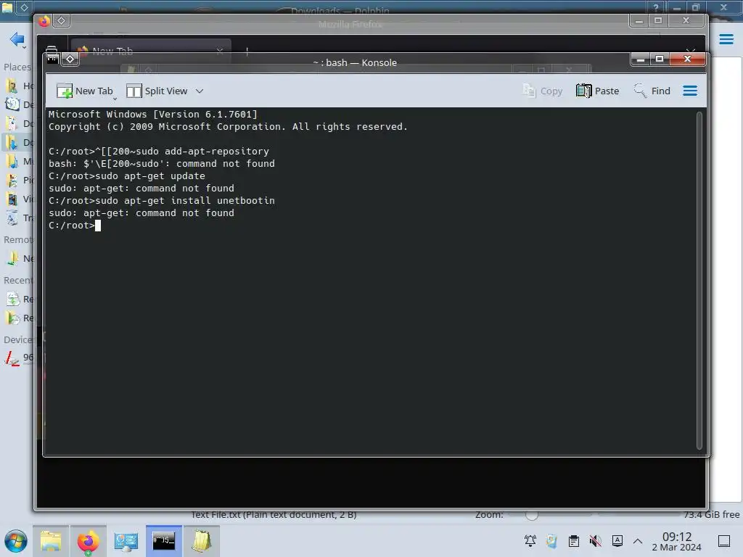Click the Split View button in Konsole
Screen dimensions: 743x557
(157, 91)
